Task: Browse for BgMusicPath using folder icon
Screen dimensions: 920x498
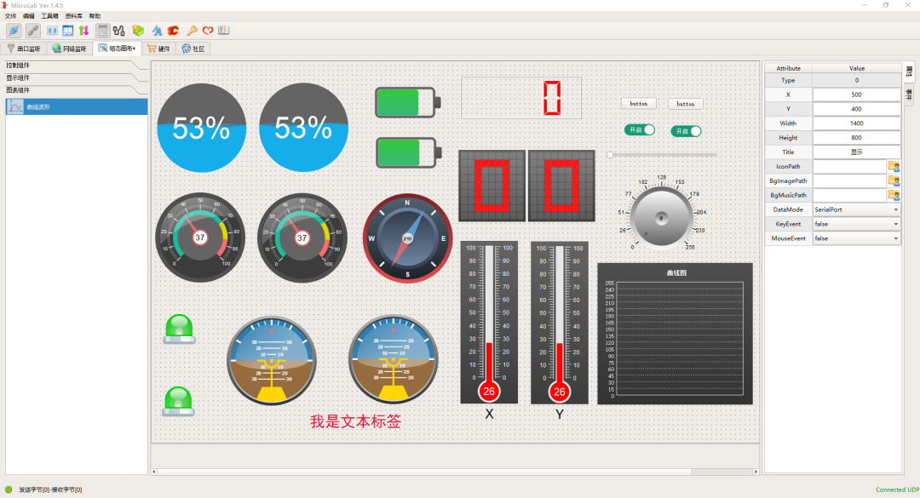Action: 894,195
